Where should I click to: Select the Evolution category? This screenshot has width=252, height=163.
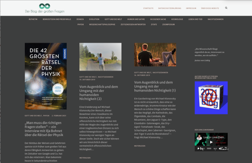click(94, 19)
